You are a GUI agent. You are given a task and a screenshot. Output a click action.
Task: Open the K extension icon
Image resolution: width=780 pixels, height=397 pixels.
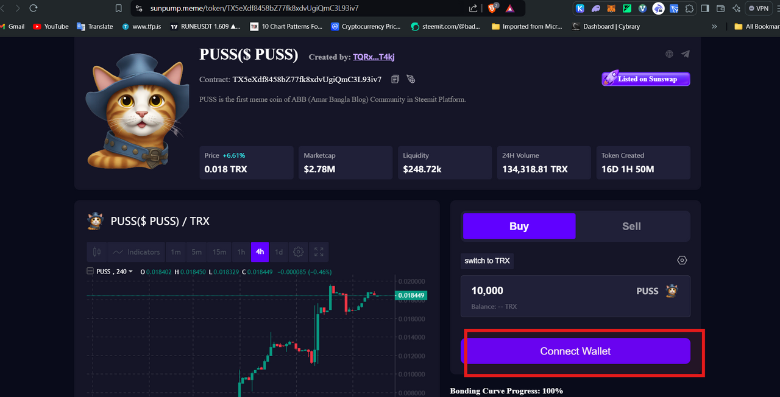click(x=580, y=9)
